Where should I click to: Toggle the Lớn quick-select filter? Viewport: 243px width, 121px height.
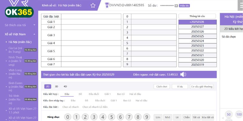(158, 117)
